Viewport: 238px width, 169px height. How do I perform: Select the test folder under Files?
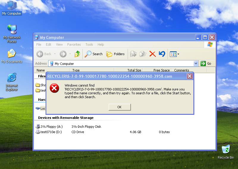(x=40, y=90)
